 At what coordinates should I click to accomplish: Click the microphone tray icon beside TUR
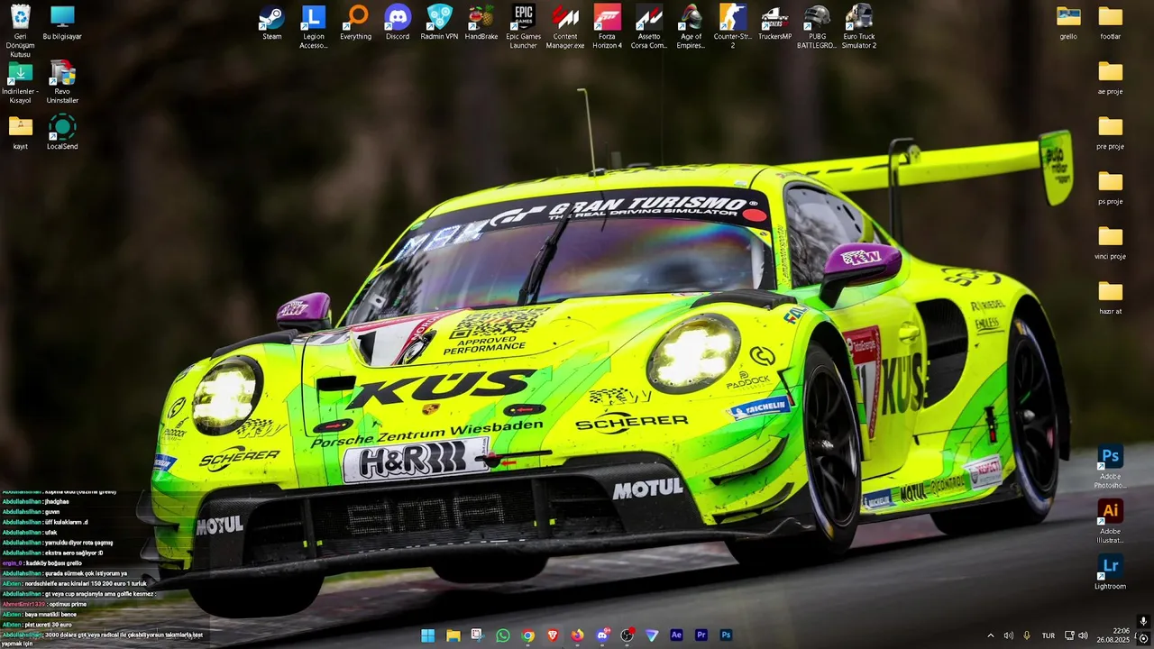[1027, 635]
